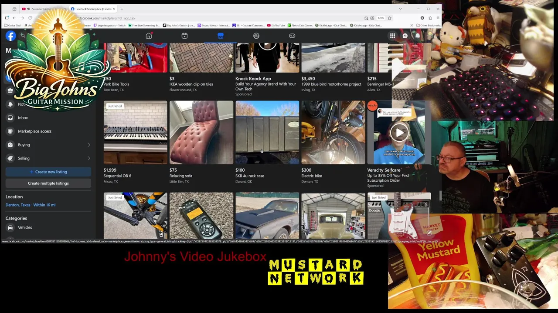This screenshot has height=313, width=558.
Task: Switch to the Facebook Marketplace browser tab
Action: (92, 9)
